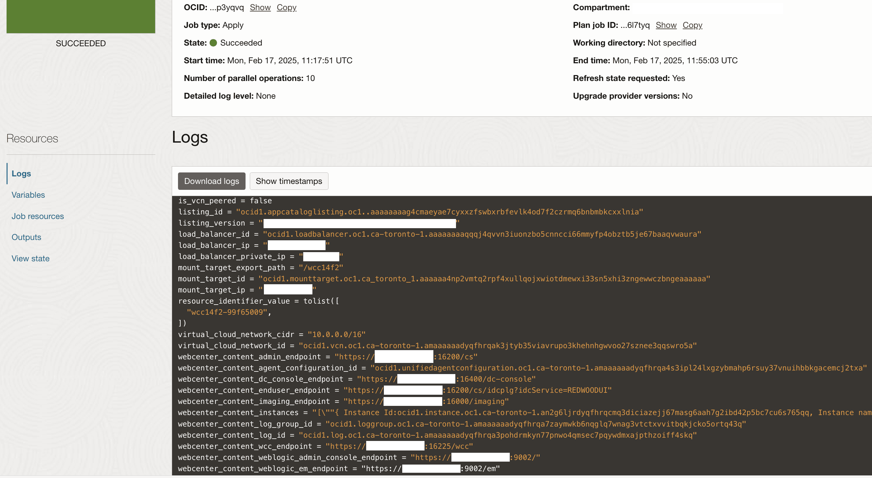The width and height of the screenshot is (872, 478).
Task: Click the webcenter_content_imaging_endpoint line
Action: 343,402
